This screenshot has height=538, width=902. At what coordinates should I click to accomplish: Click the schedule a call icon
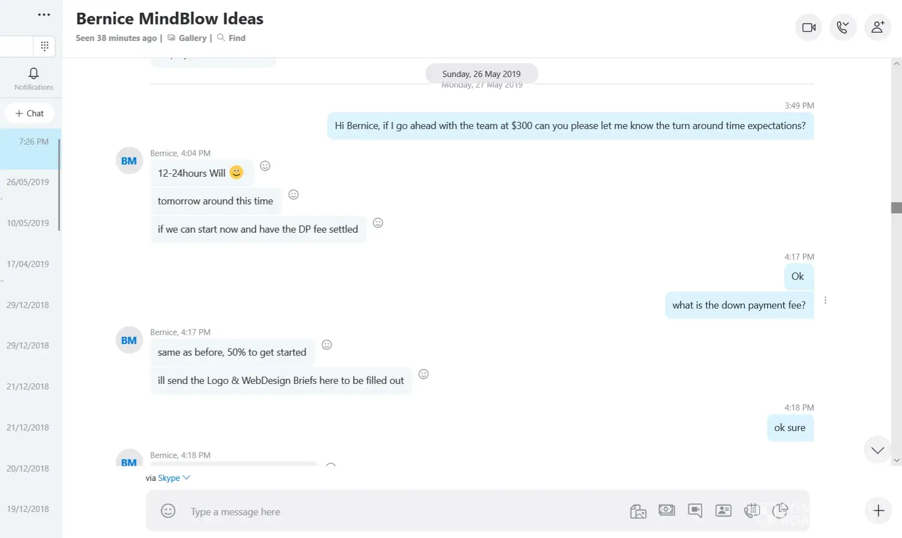pos(751,510)
